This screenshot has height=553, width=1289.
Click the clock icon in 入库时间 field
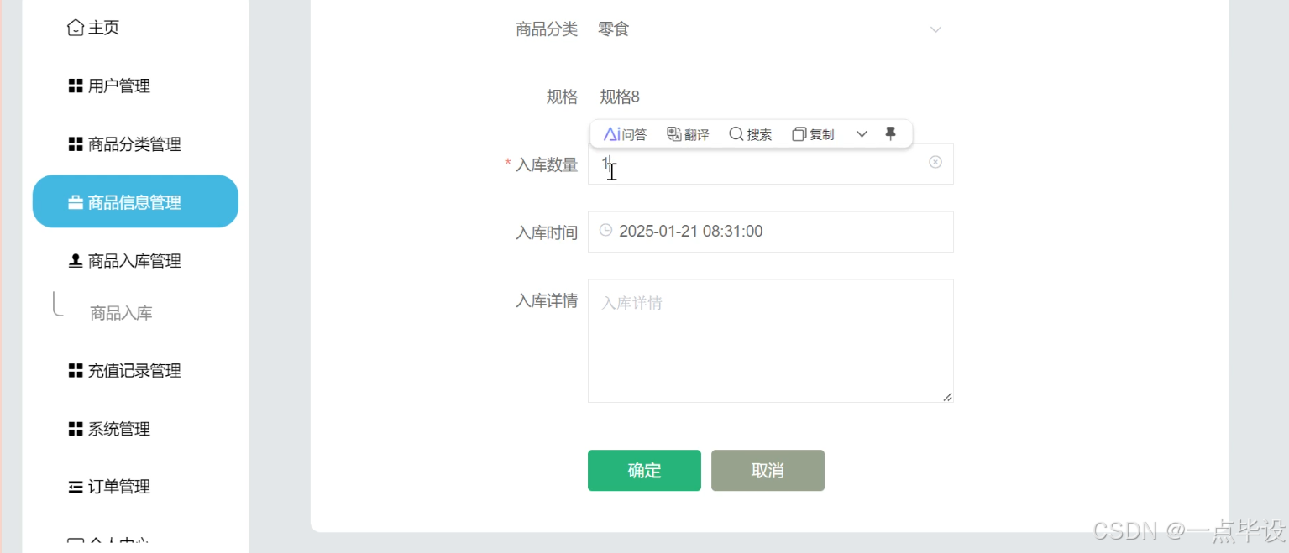click(x=605, y=229)
